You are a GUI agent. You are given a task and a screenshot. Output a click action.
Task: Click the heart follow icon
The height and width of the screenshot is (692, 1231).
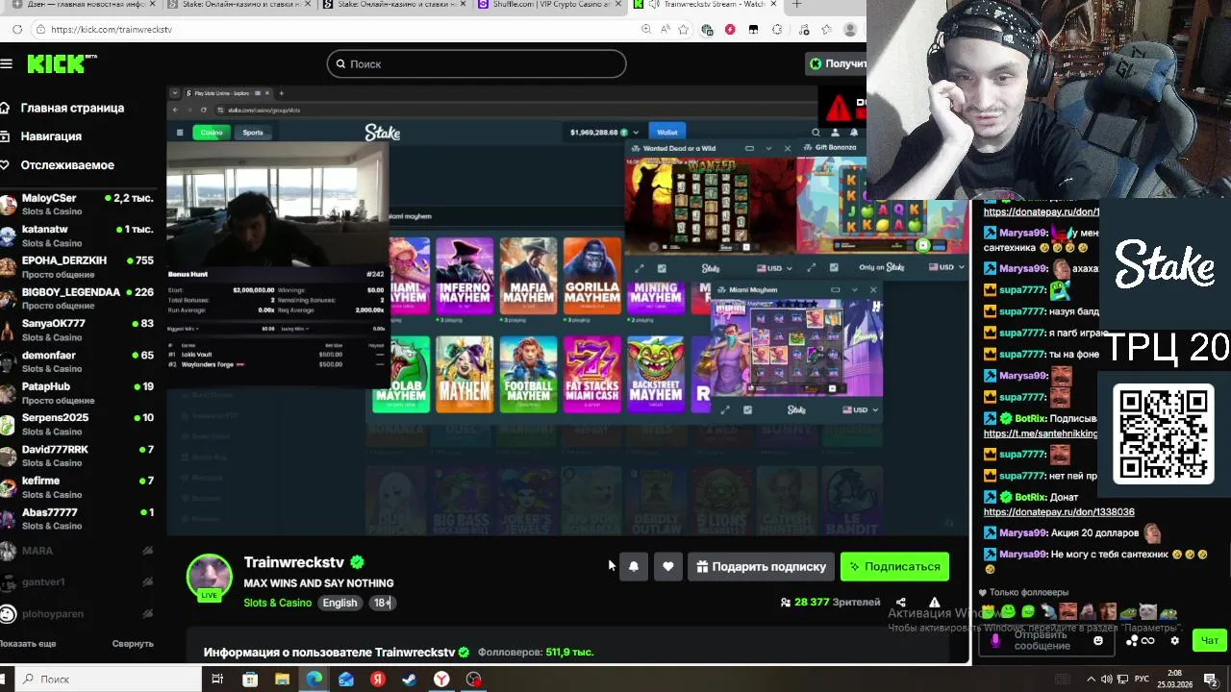[x=668, y=567]
